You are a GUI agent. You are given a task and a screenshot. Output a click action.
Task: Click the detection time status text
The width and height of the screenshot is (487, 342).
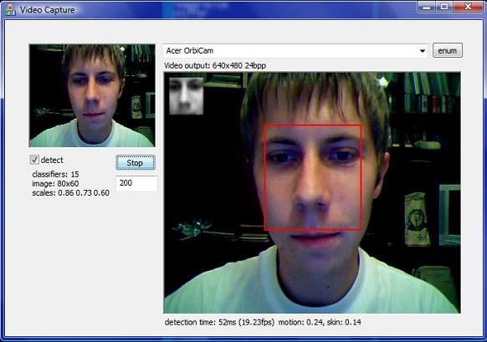point(263,322)
